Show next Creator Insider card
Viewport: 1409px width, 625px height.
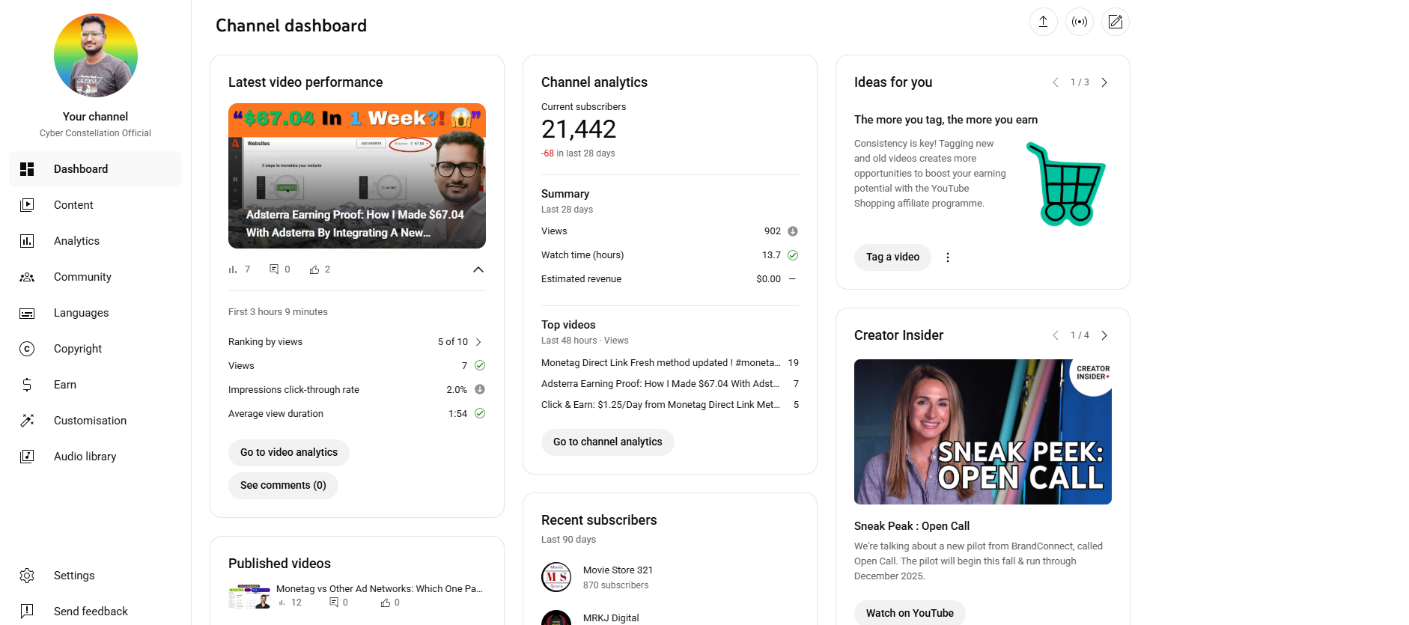click(x=1104, y=335)
